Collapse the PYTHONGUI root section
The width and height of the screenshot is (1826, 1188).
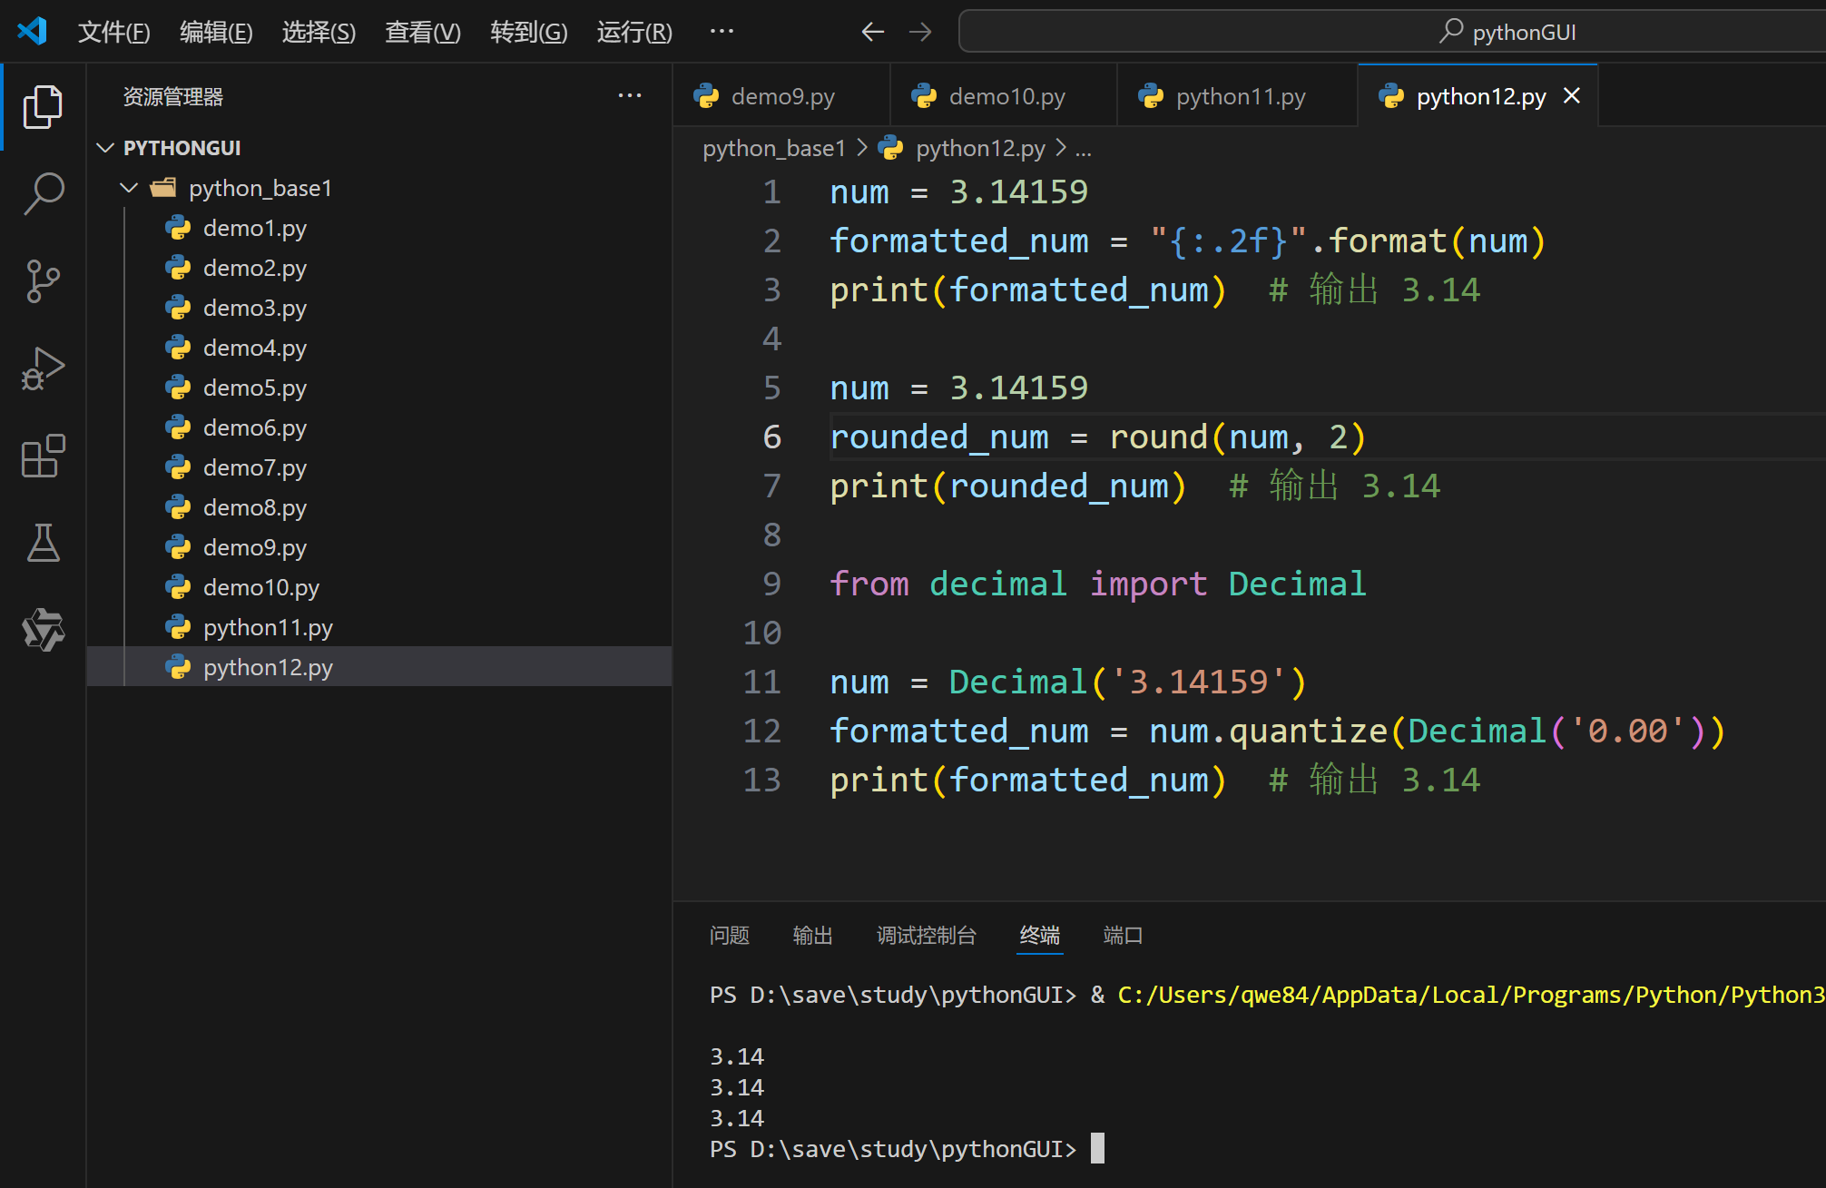[106, 148]
